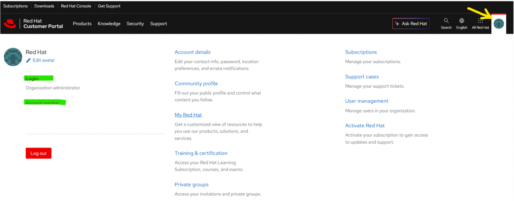Expand the Products menu
The height and width of the screenshot is (201, 514).
[x=82, y=24]
